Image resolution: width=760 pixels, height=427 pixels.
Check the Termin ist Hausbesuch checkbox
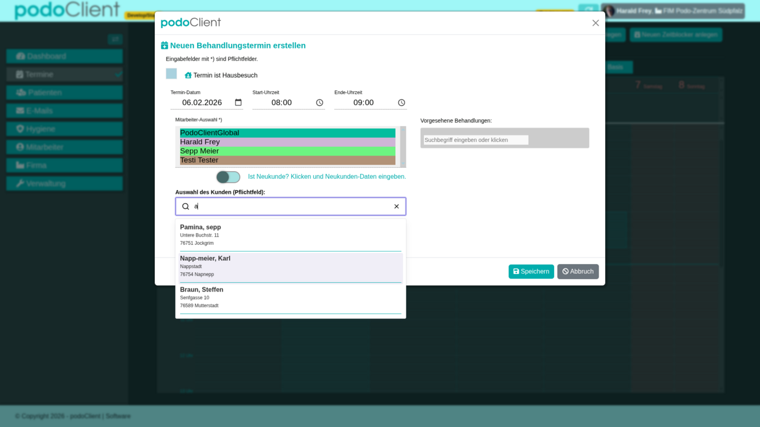pos(171,74)
